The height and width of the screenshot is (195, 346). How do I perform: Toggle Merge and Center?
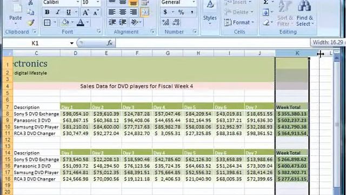click(144, 12)
